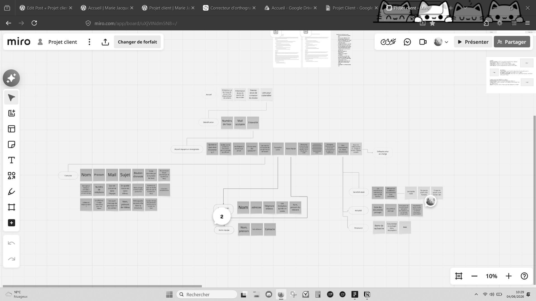The width and height of the screenshot is (536, 301).
Task: Select the Barre de recherche sticky note
Action: click(x=379, y=227)
